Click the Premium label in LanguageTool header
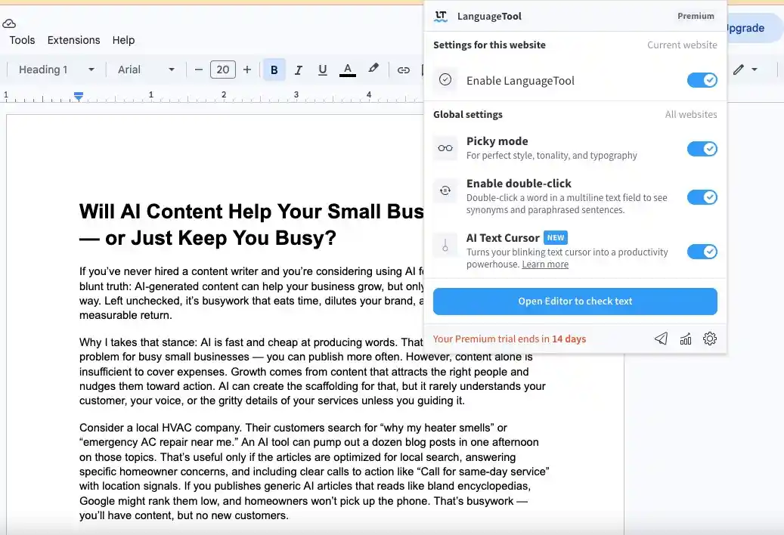 [696, 16]
